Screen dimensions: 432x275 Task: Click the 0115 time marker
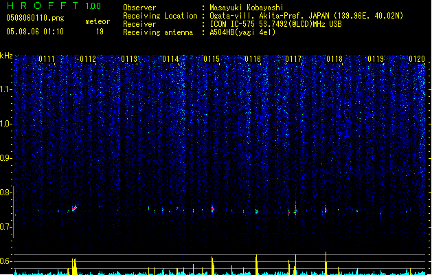[x=212, y=59]
